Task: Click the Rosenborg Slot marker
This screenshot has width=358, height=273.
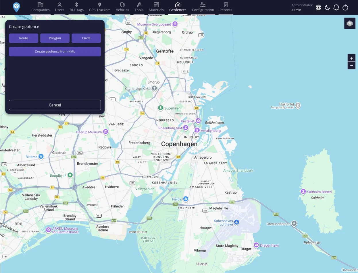Action: (x=186, y=128)
